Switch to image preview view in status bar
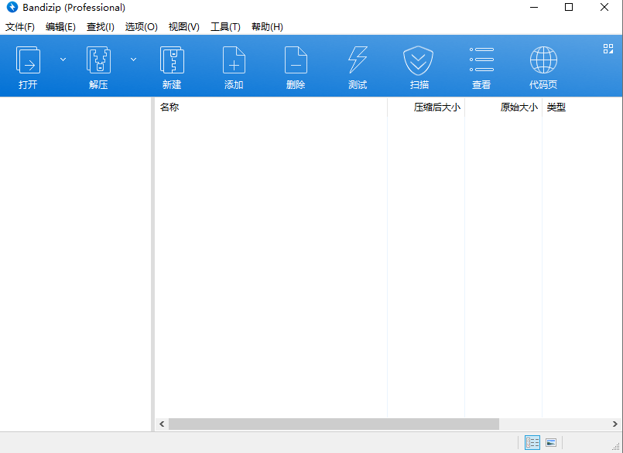This screenshot has height=453, width=623. pos(551,442)
